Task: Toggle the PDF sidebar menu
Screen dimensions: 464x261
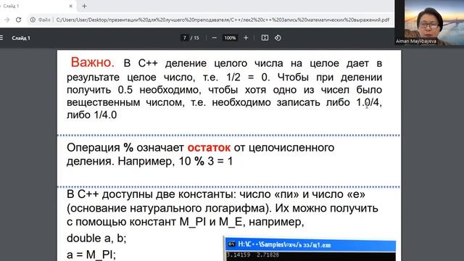Action: (x=1, y=38)
